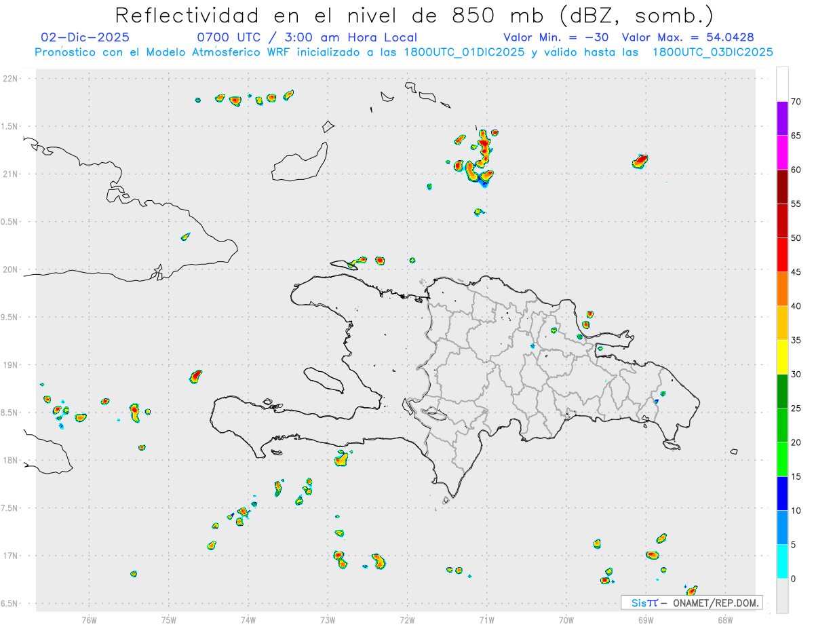814x629 pixels.
Task: Click the purple 65-70 dBZ colorbar segment
Action: click(x=783, y=119)
